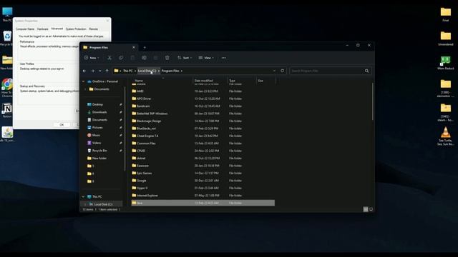
Task: Select Downloads in Quick access
Action: tap(99, 112)
